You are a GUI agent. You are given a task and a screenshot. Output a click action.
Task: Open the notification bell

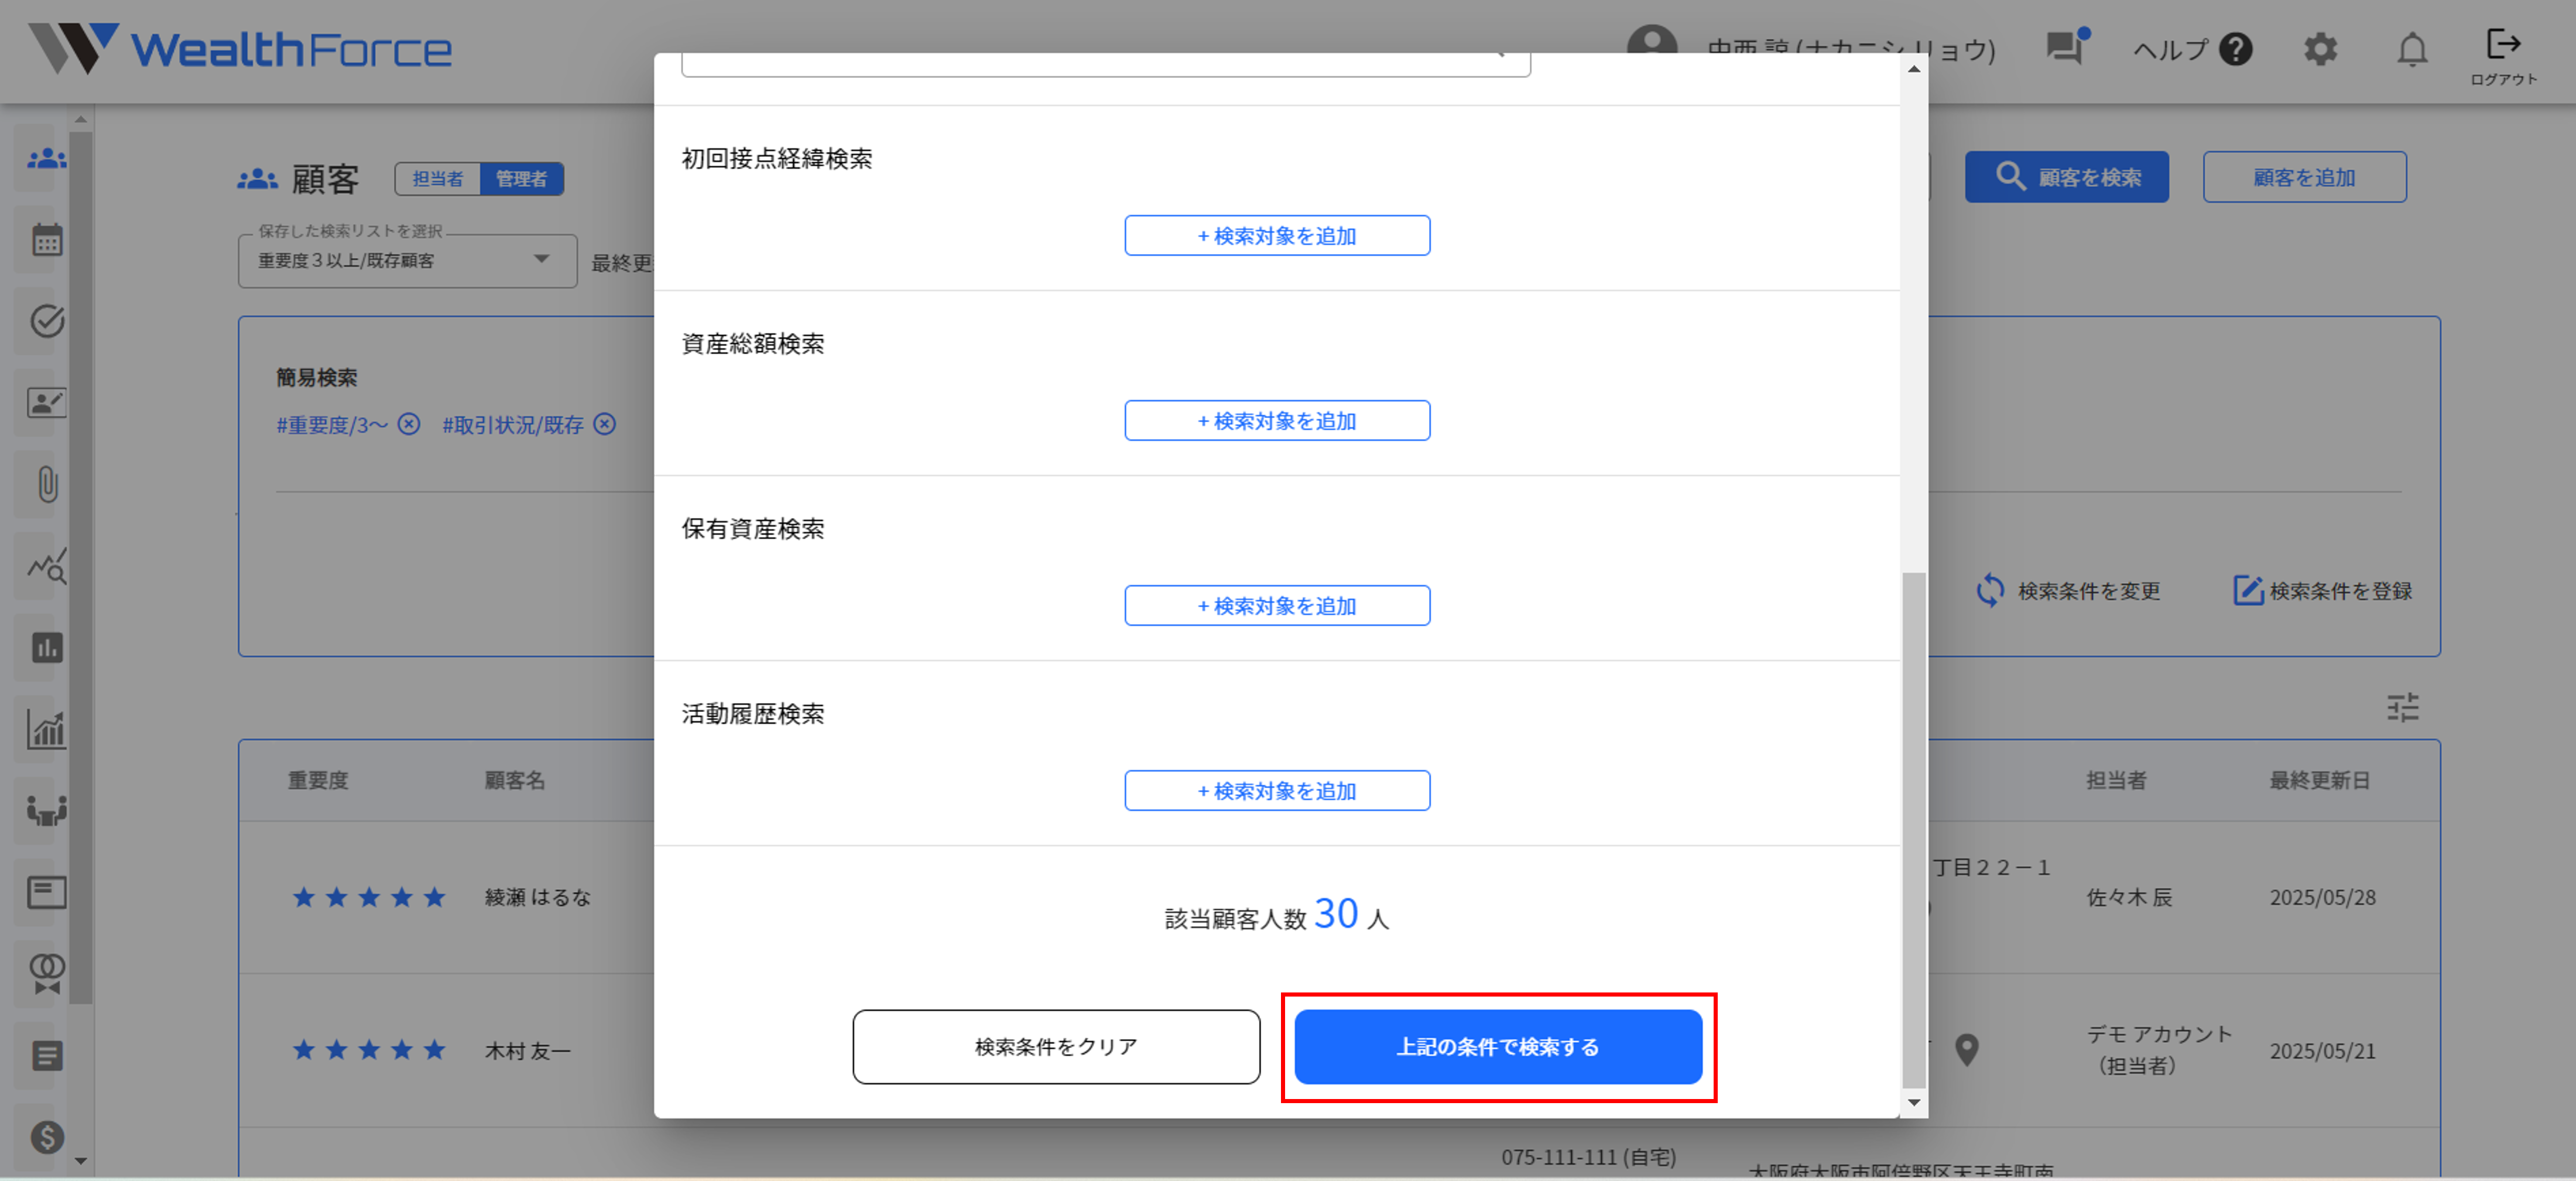[x=2412, y=49]
